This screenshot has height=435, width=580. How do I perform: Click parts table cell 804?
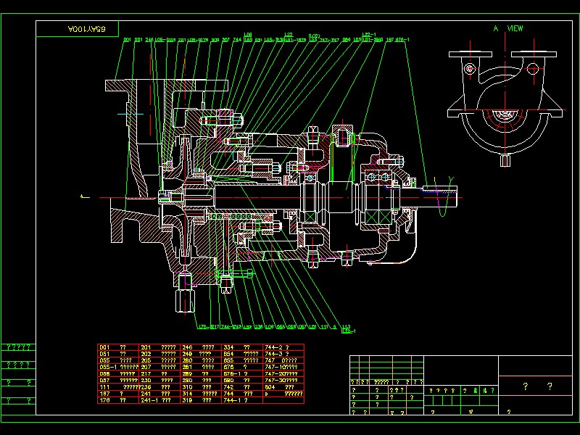pyautogui.click(x=283, y=387)
